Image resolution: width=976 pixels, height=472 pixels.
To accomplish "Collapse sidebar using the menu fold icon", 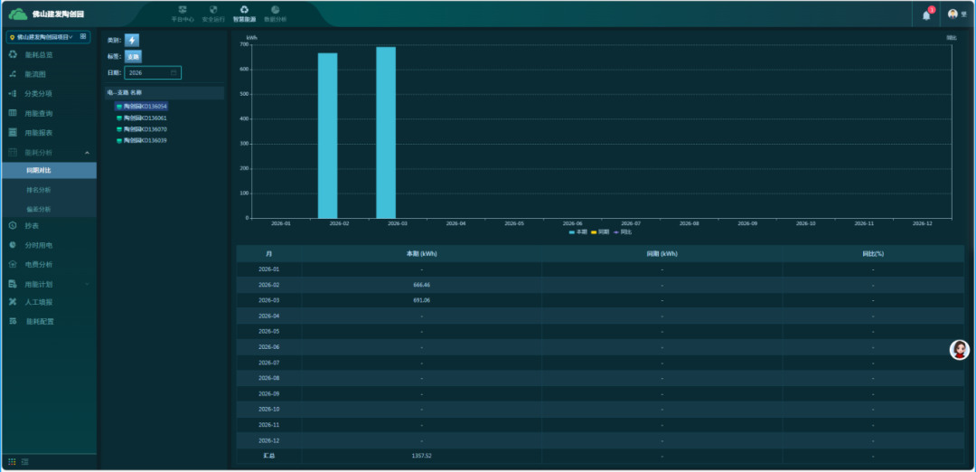I will pos(25,461).
